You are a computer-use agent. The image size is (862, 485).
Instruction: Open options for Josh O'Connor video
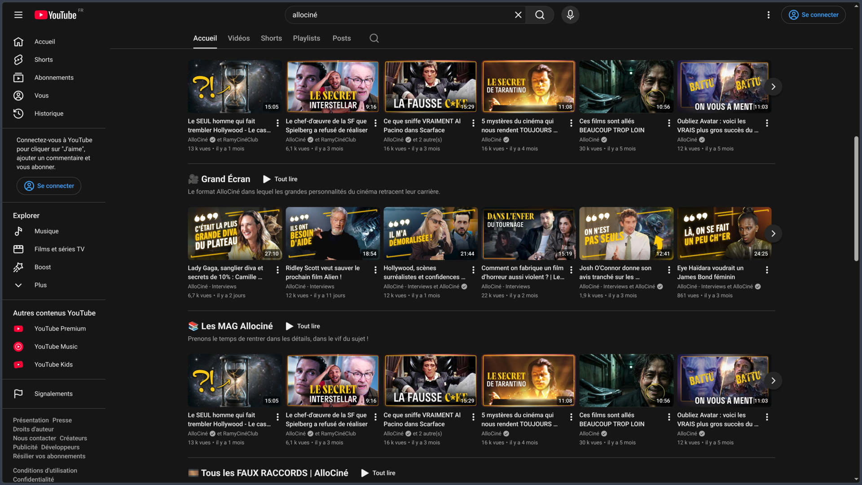669,270
